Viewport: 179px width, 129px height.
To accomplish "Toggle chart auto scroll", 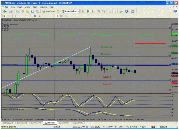I will 110,11.
